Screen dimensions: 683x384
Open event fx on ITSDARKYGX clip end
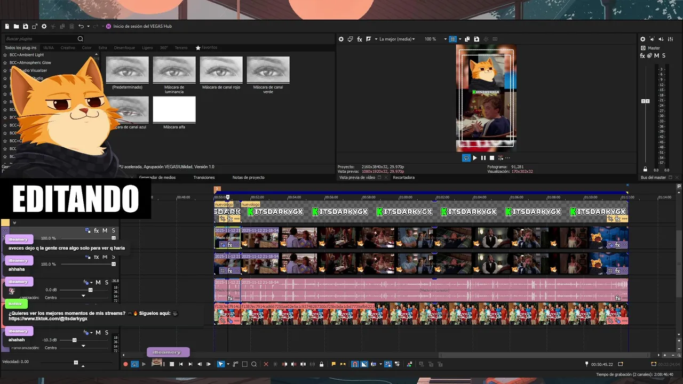tap(618, 219)
